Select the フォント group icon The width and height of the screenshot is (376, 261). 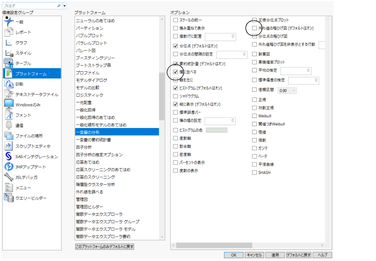[9, 115]
